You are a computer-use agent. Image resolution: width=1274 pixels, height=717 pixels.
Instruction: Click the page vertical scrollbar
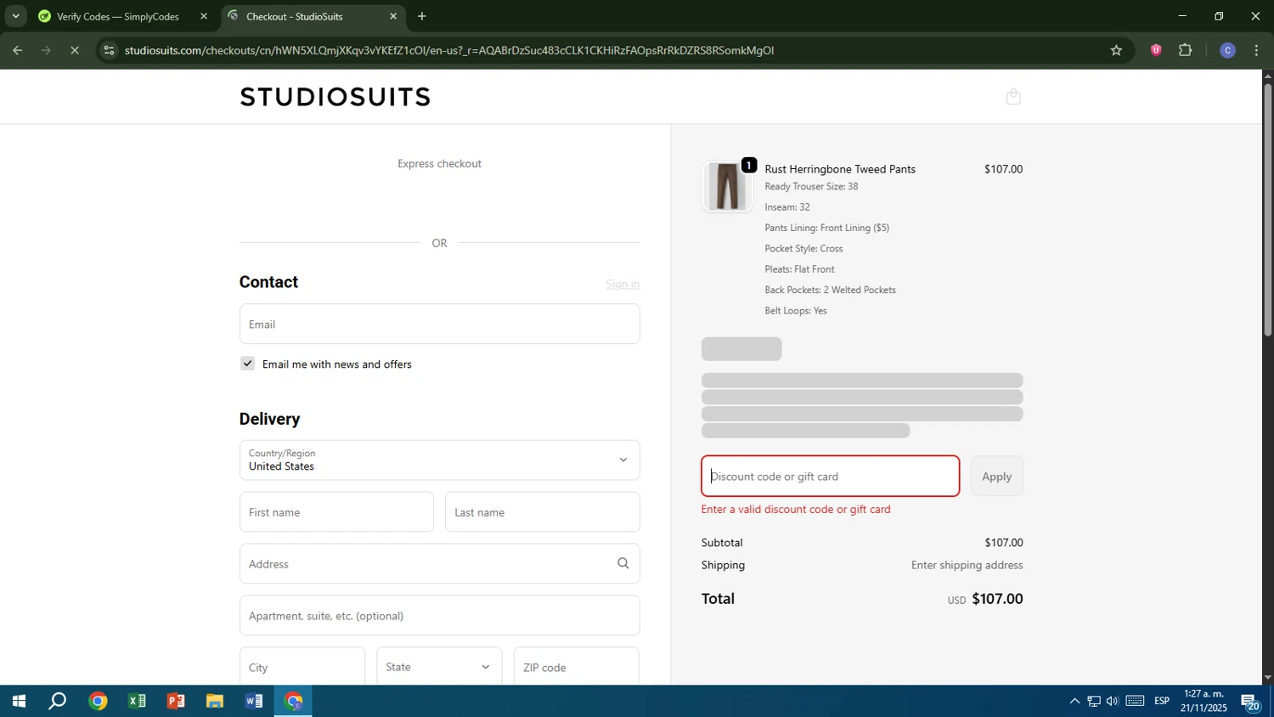click(1267, 210)
